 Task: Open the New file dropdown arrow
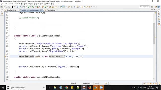point(4,7)
